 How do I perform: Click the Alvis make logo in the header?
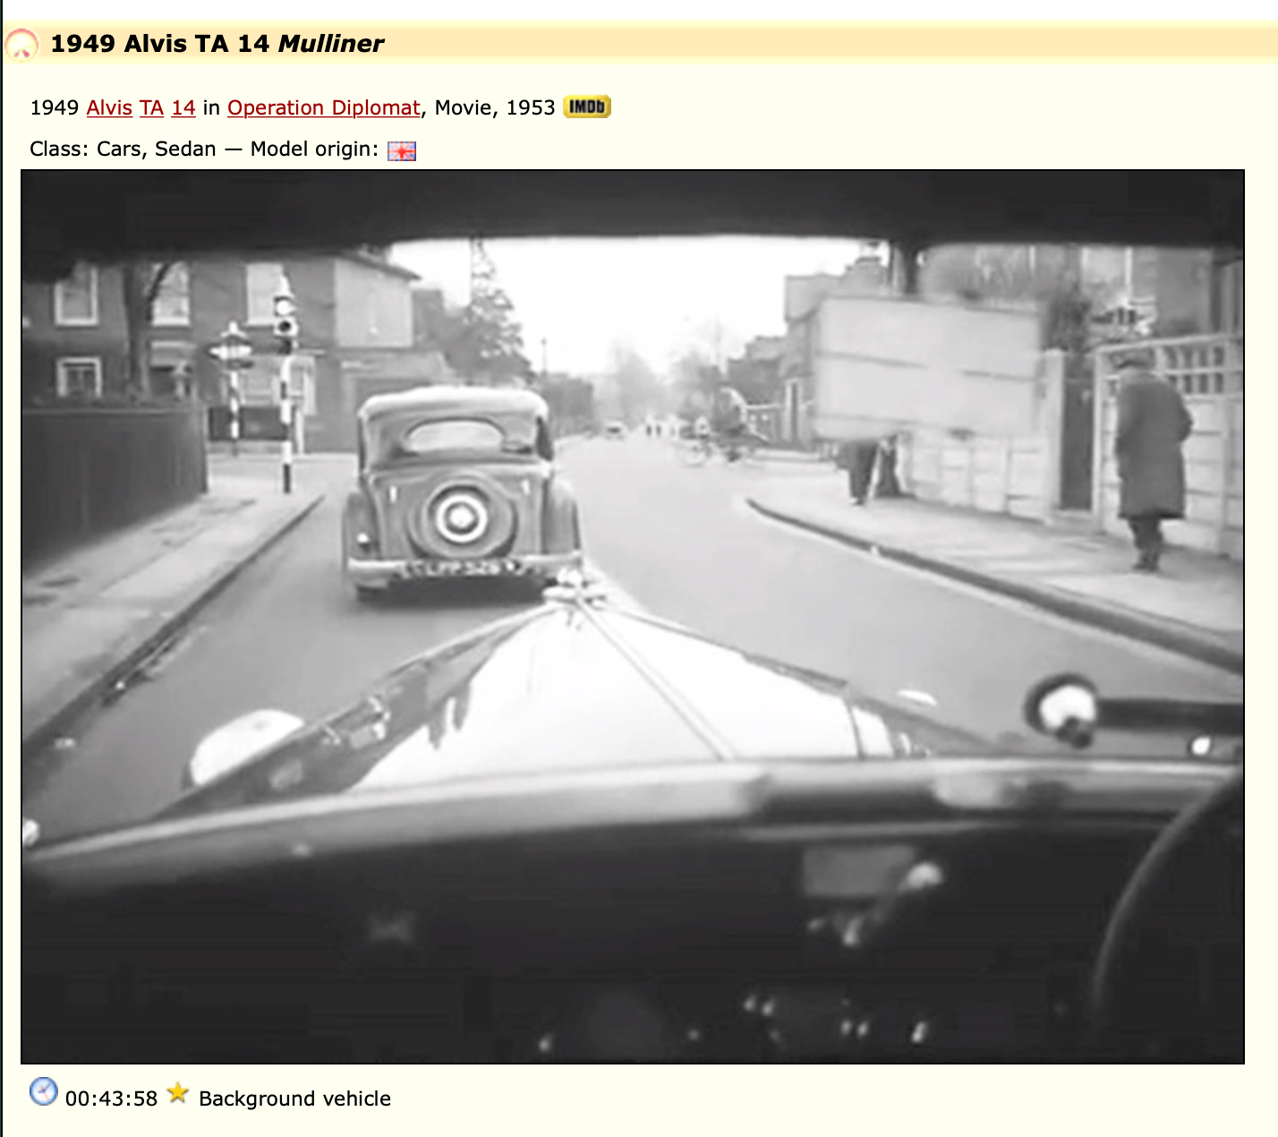(x=21, y=44)
